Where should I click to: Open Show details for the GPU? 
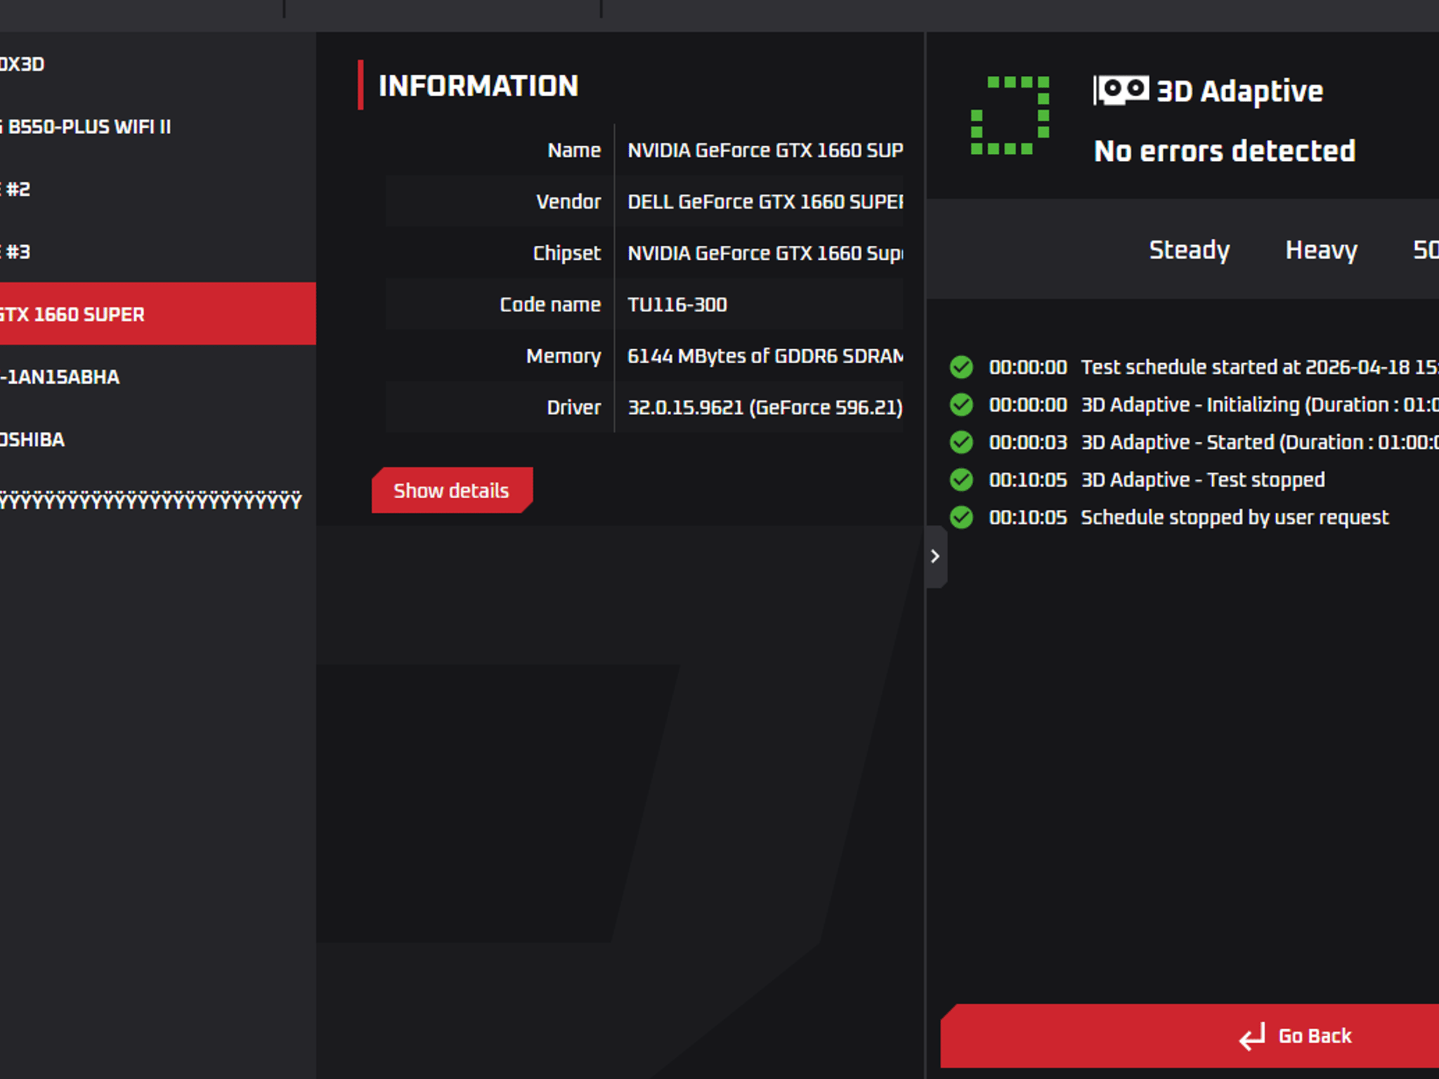coord(452,490)
